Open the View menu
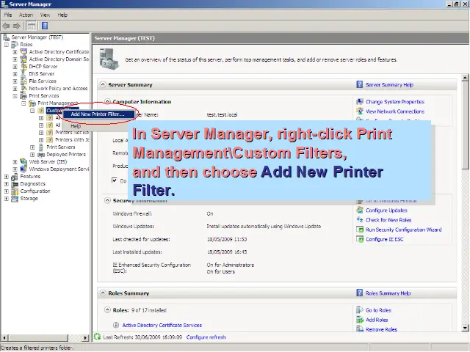 pos(46,15)
